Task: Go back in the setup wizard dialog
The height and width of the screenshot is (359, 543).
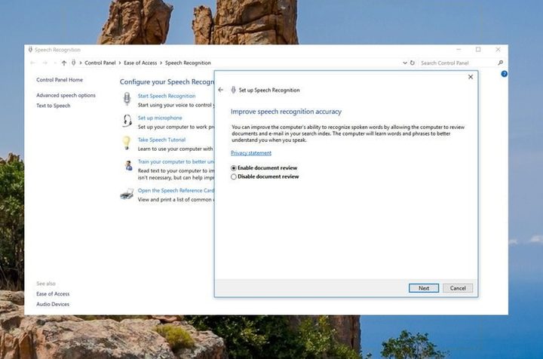Action: 220,90
